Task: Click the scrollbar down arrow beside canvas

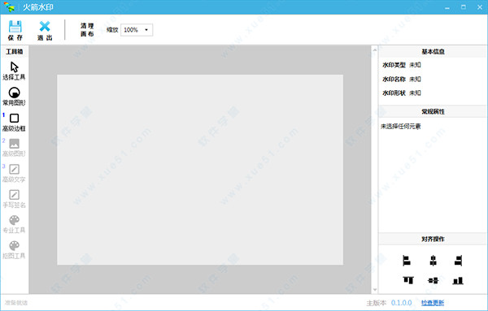Action: pos(375,290)
